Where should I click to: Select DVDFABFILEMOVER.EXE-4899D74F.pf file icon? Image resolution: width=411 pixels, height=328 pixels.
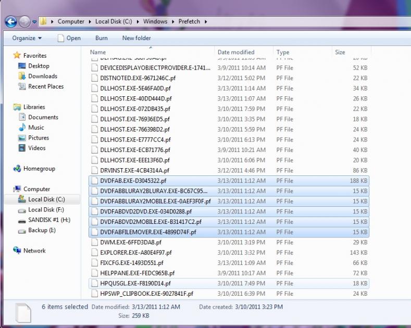click(94, 232)
